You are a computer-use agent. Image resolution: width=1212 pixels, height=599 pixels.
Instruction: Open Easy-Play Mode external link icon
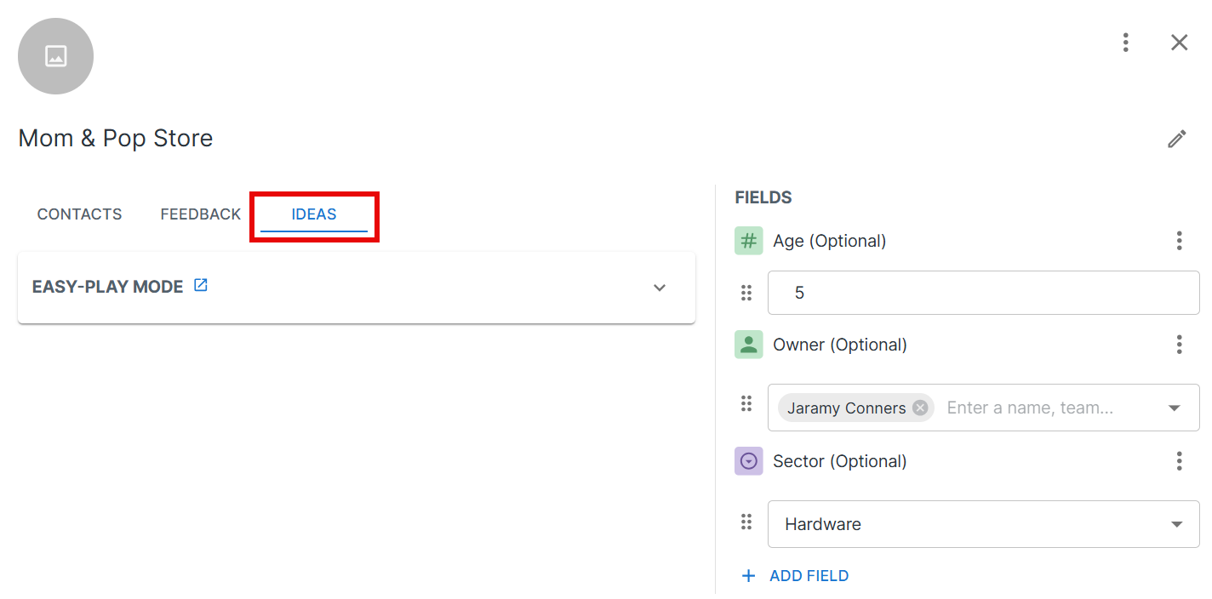201,285
